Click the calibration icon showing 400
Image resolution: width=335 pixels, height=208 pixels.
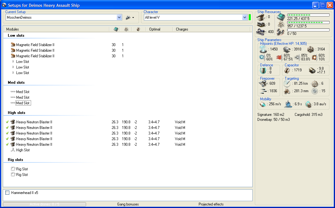click(x=261, y=32)
